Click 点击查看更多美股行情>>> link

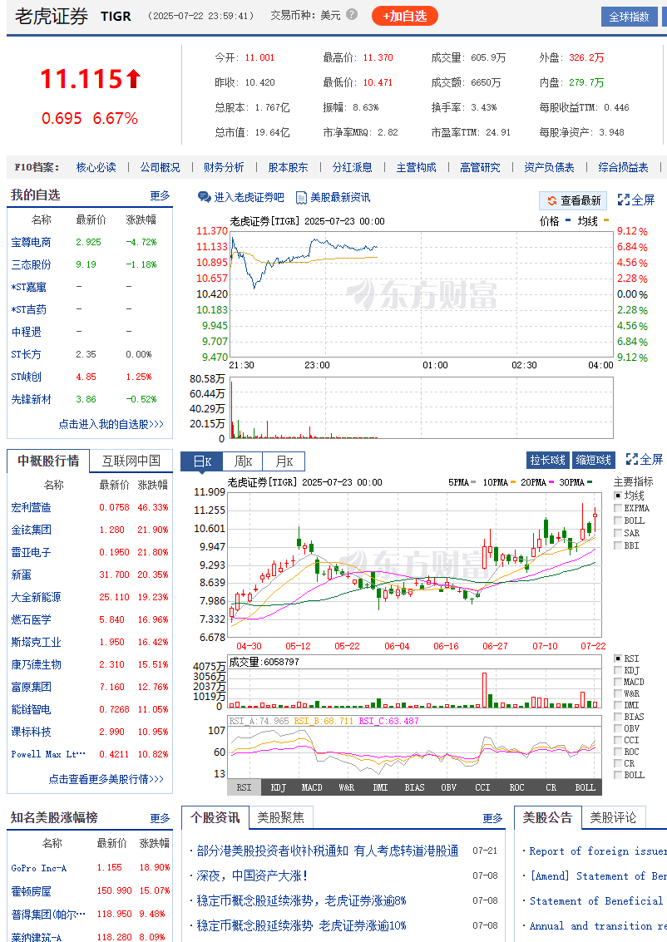click(x=106, y=779)
